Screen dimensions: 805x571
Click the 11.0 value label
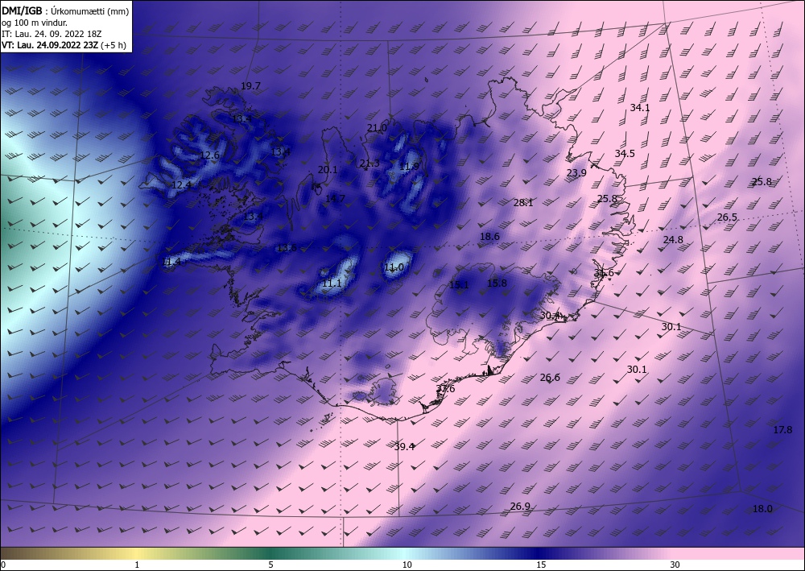coord(394,267)
